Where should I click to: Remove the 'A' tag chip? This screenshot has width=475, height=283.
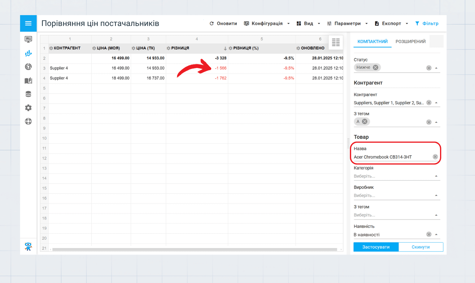click(365, 122)
